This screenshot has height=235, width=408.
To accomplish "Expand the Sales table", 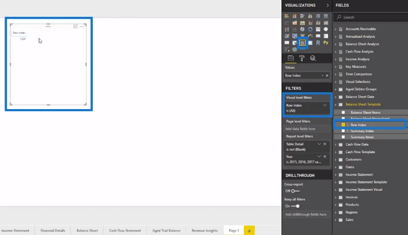I will click(x=336, y=220).
